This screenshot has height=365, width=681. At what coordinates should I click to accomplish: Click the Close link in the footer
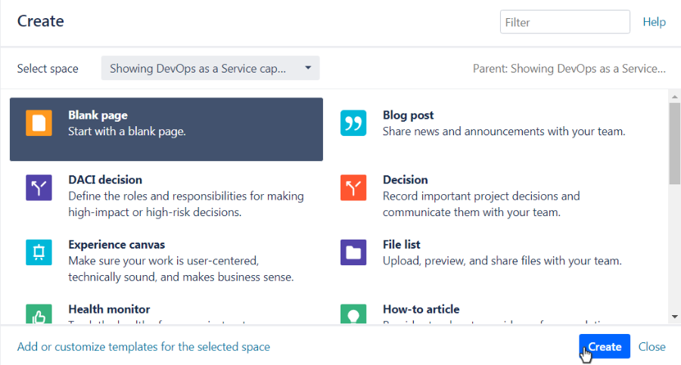651,347
